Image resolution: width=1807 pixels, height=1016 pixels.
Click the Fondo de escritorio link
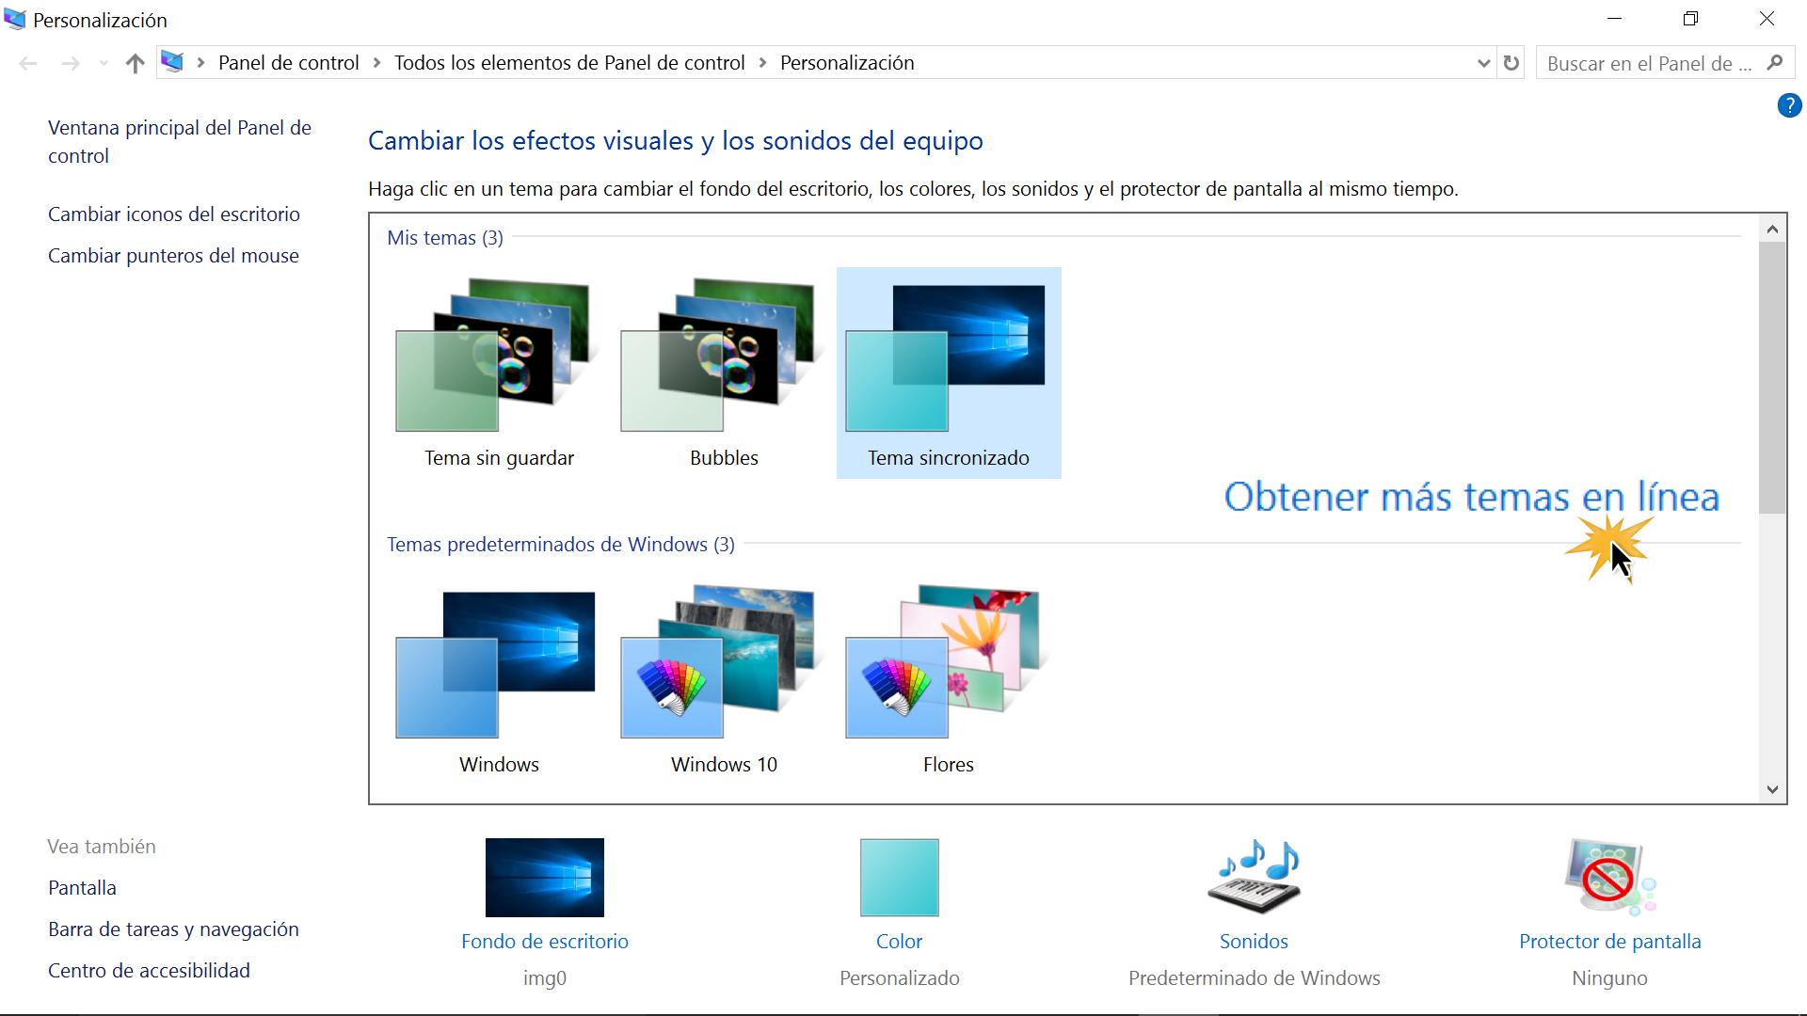point(545,942)
